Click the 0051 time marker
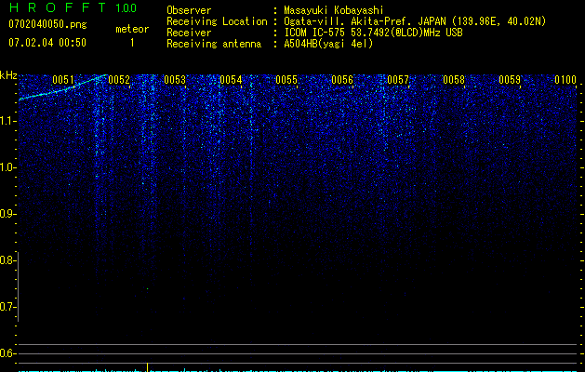The height and width of the screenshot is (372, 585). point(63,80)
